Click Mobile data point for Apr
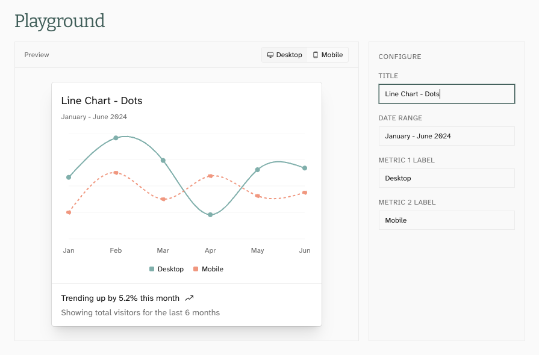539x355 pixels. pyautogui.click(x=210, y=176)
